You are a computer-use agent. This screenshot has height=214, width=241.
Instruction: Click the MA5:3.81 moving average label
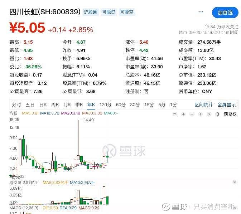coord(30,113)
